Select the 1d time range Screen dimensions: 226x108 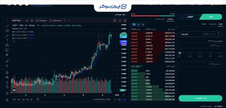point(31,99)
